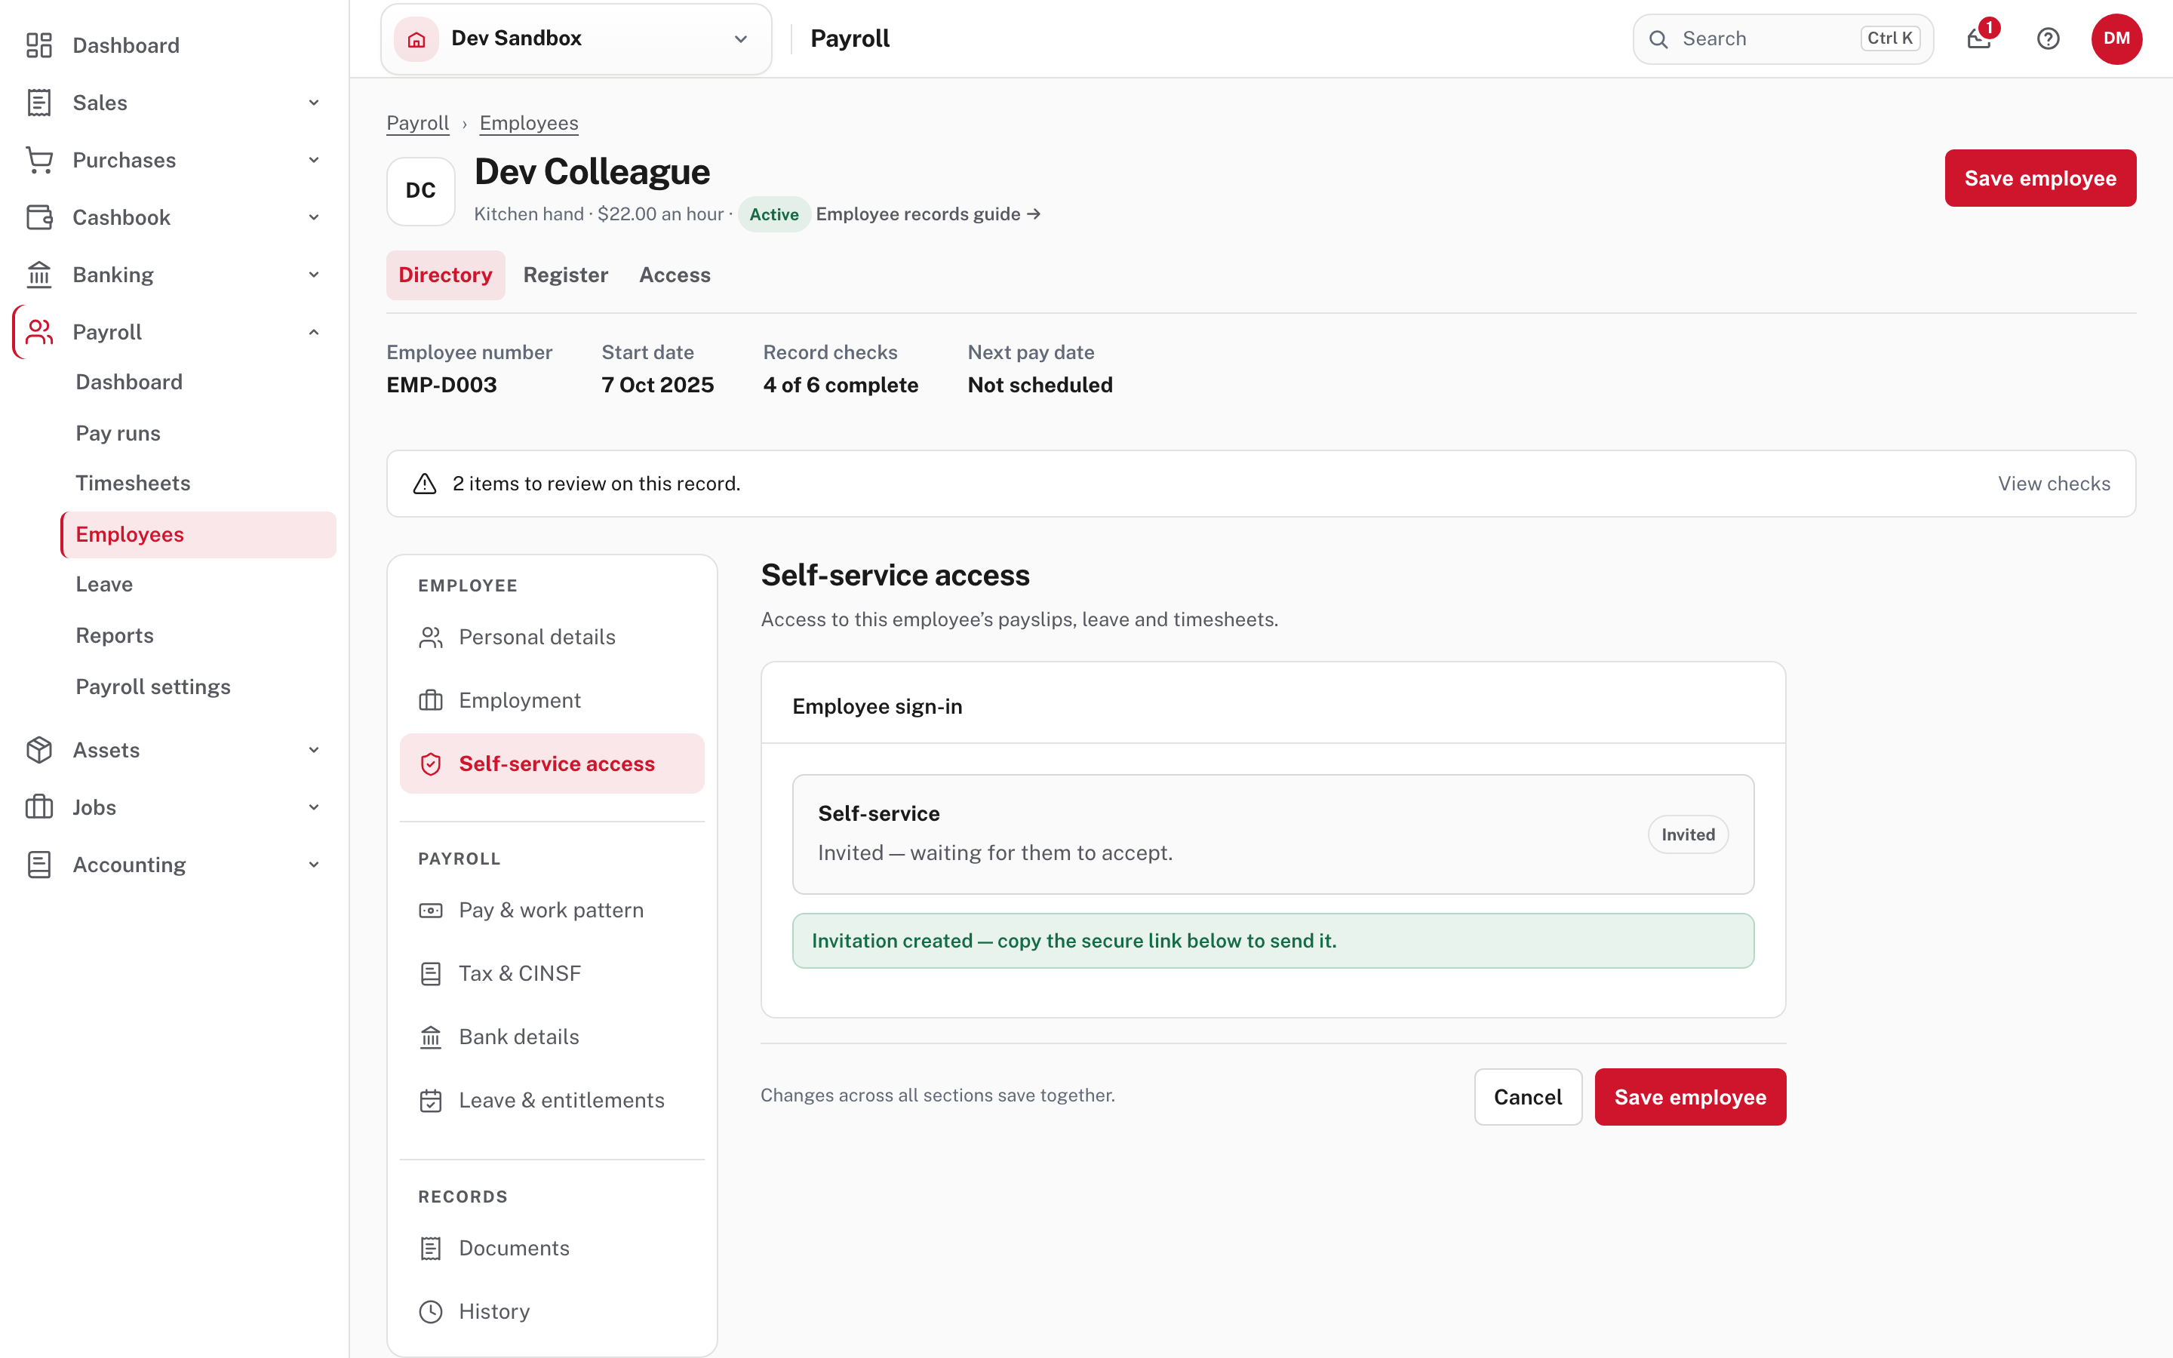Open the Personal details section

[x=552, y=637]
